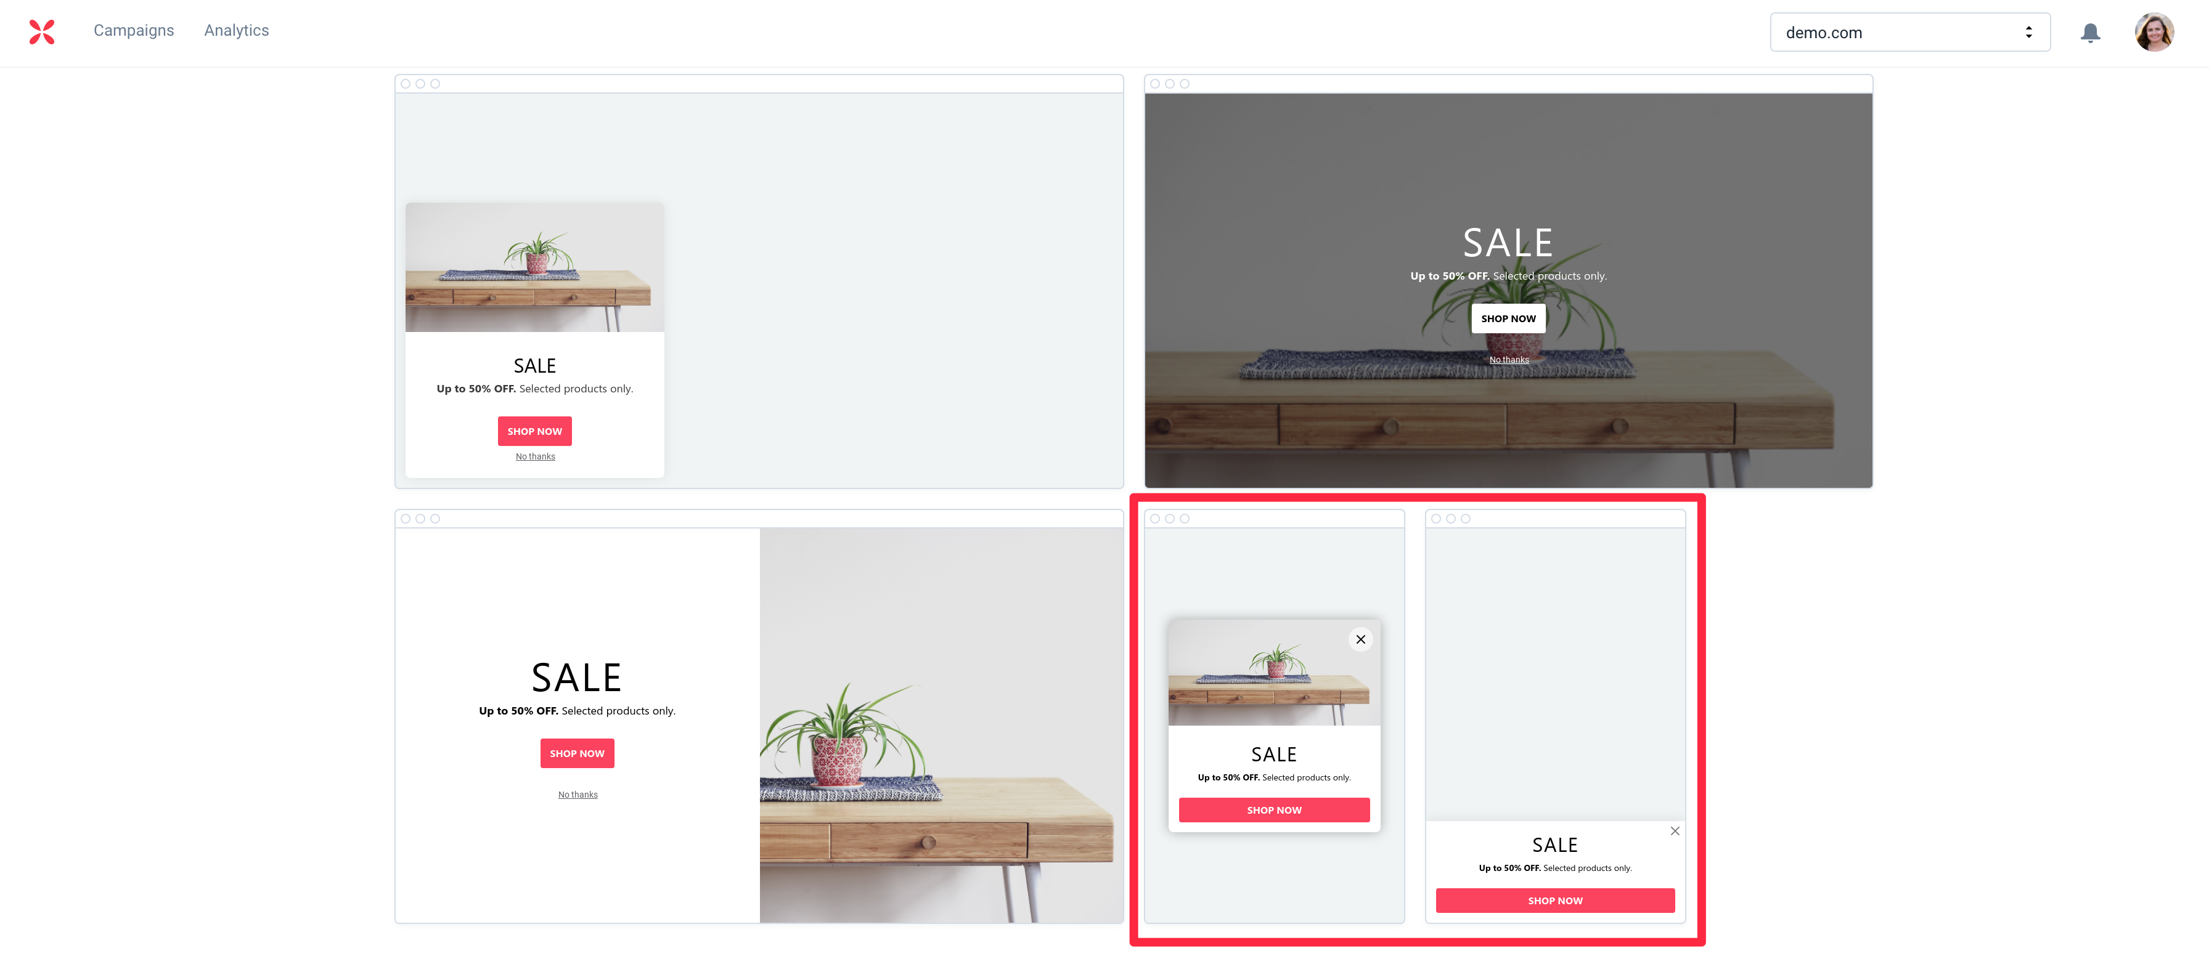Click the site selector arrows
The image size is (2209, 956).
click(2028, 33)
